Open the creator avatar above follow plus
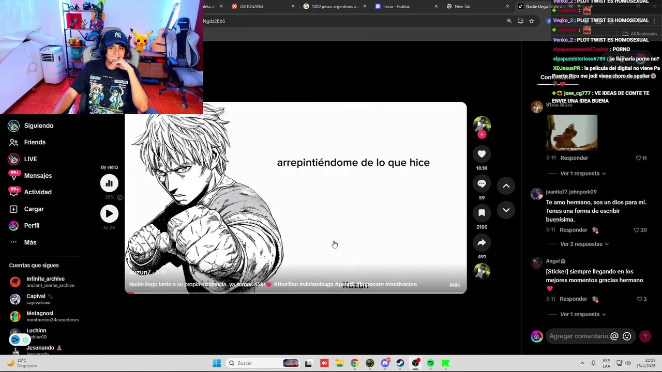 (482, 125)
